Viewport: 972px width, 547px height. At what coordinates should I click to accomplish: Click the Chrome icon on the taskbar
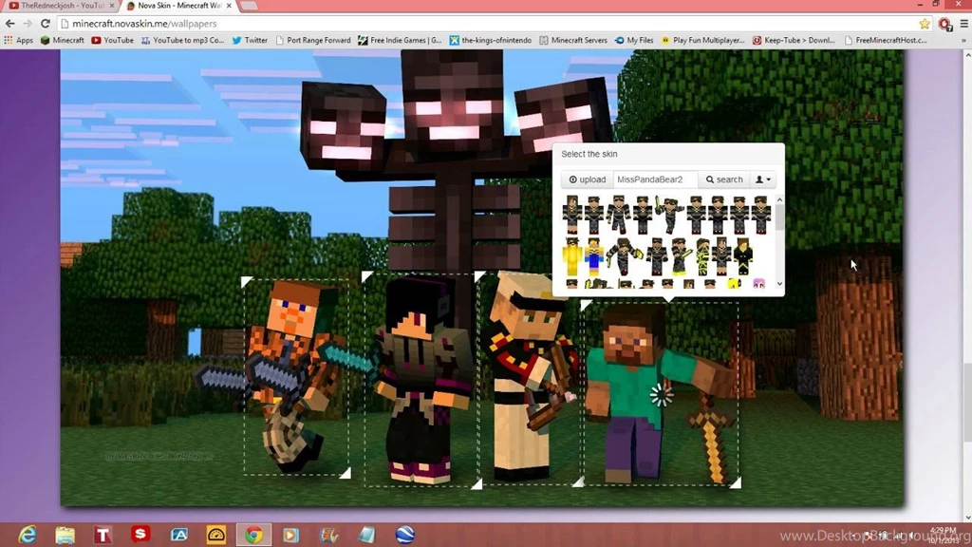[253, 535]
